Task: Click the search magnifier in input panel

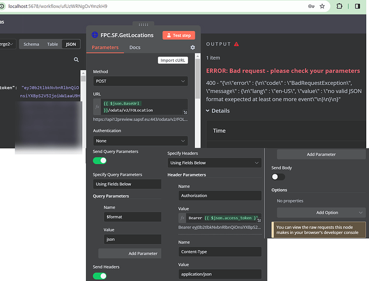Action: (76, 60)
